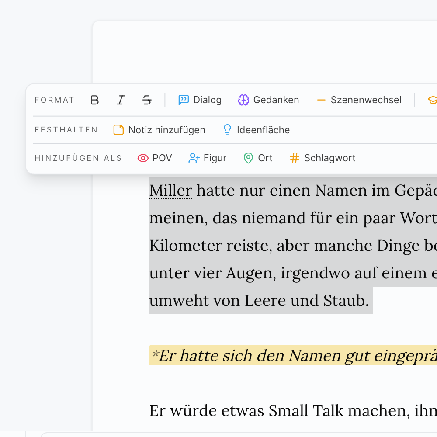Mark the selection as Gedanken

268,100
